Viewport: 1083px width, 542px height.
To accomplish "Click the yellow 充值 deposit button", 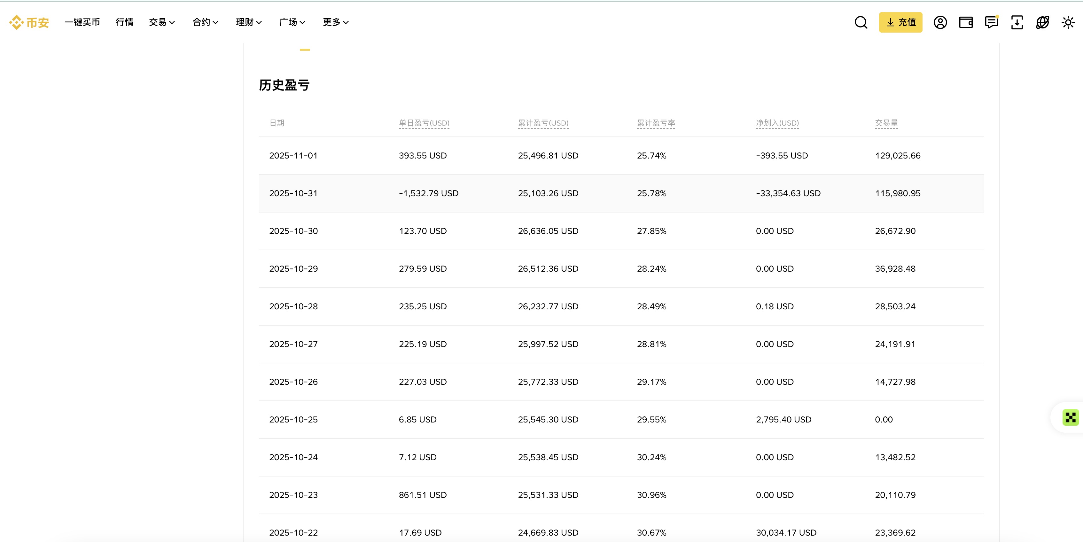I will 900,22.
